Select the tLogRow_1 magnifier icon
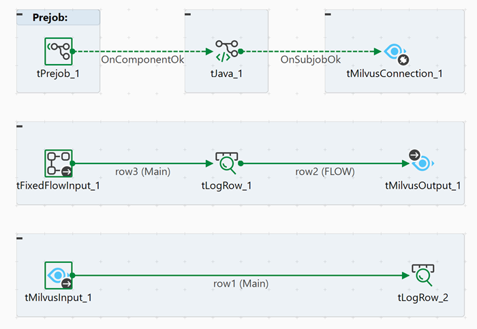Screen dimensions: 477x329 [x=226, y=163]
